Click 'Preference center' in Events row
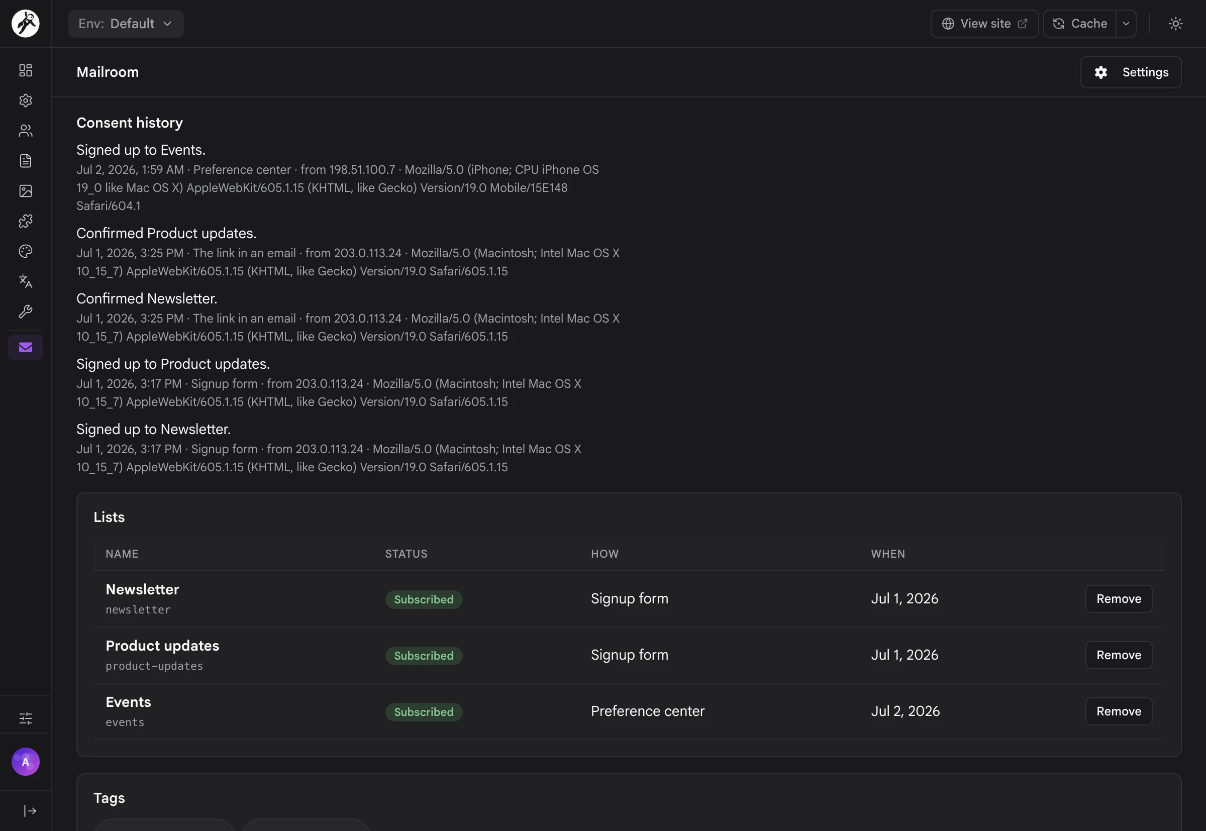The image size is (1206, 831). tap(647, 711)
